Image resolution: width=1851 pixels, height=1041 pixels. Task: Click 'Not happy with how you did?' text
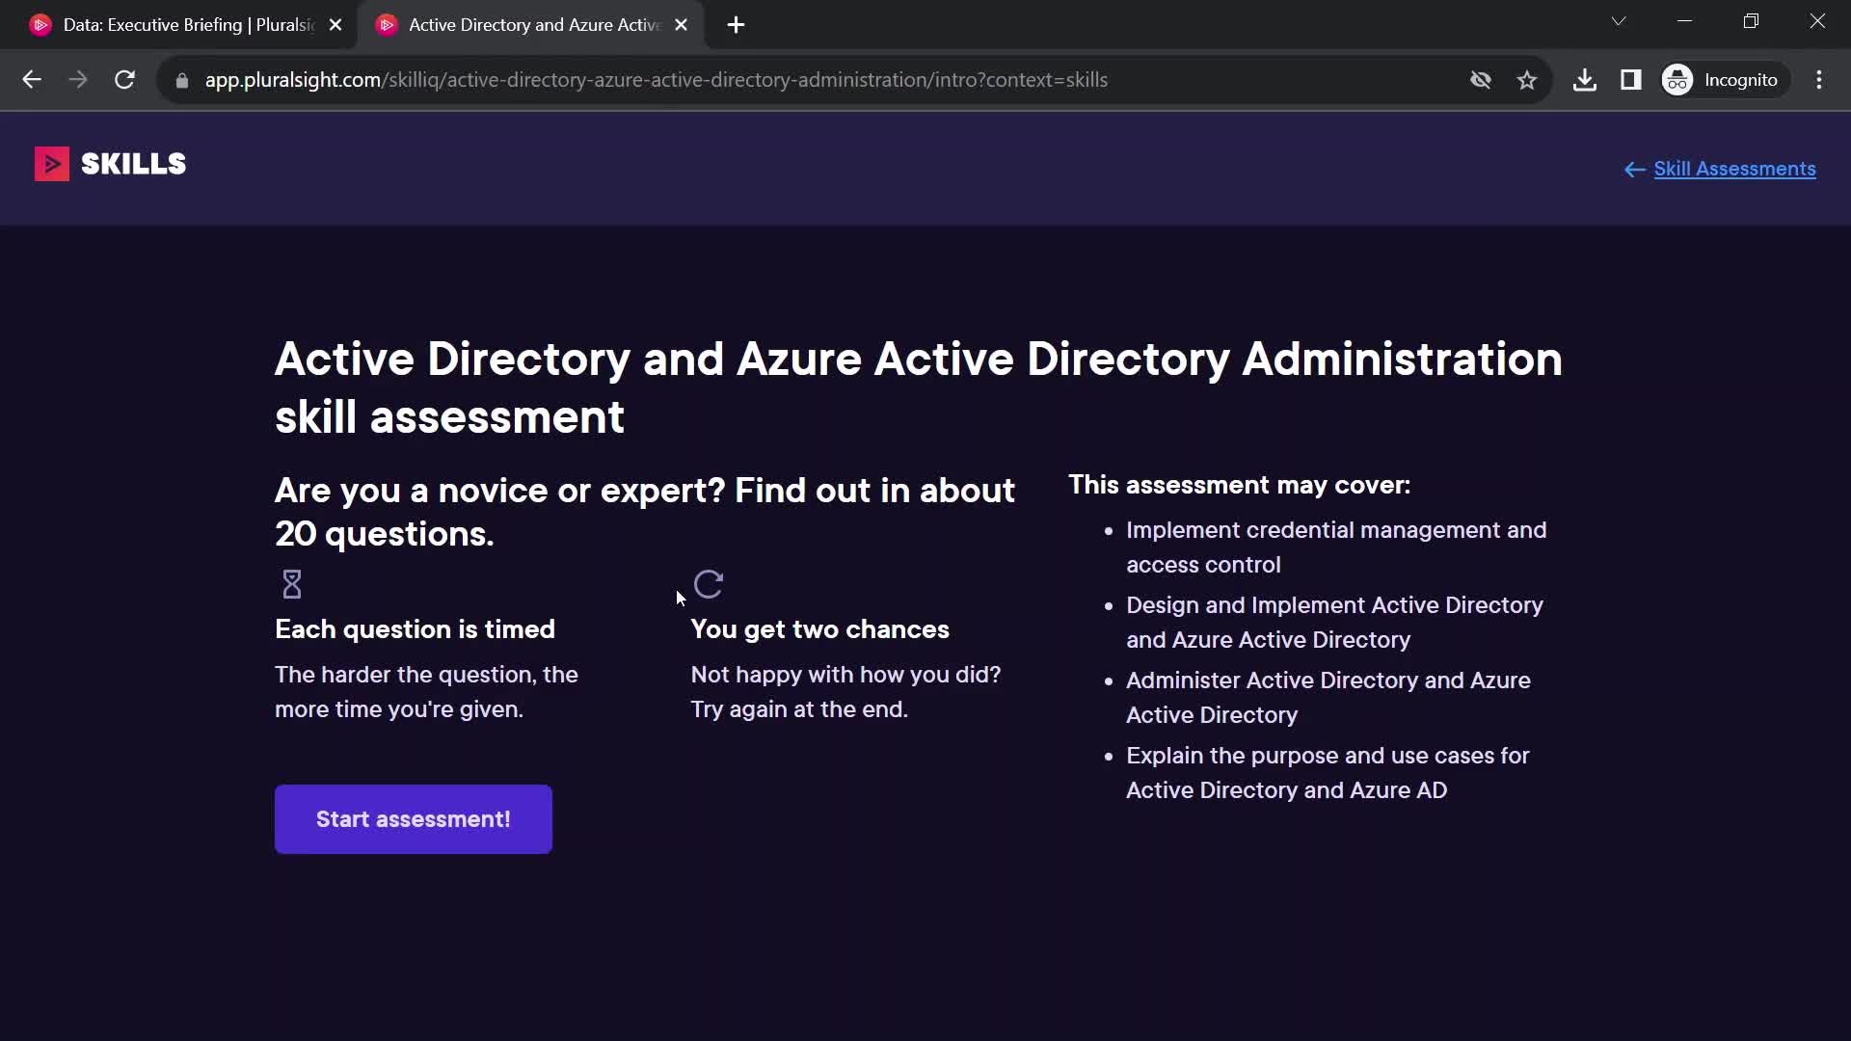(845, 675)
